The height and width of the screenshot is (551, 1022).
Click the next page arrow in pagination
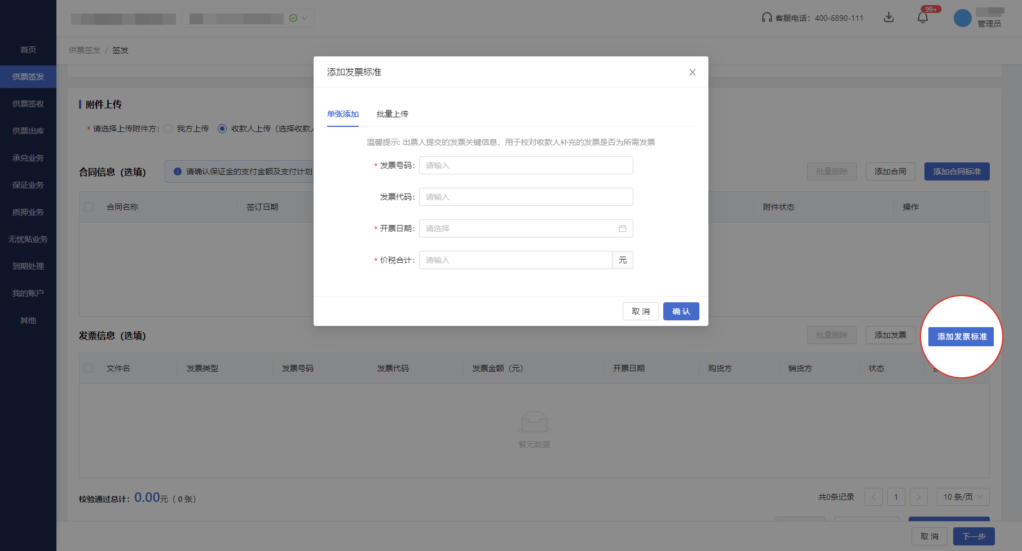919,497
